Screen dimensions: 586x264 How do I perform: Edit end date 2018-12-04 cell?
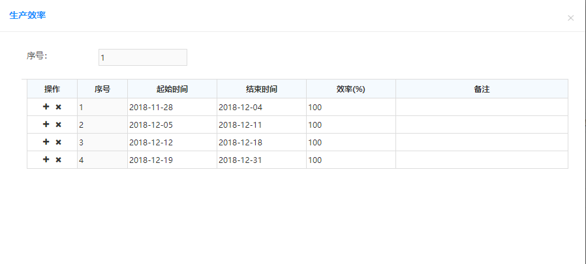pyautogui.click(x=262, y=107)
